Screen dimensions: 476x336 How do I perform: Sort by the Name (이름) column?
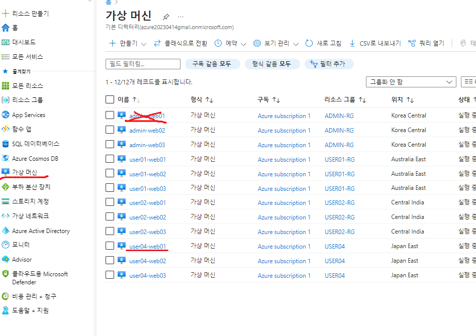coord(129,99)
